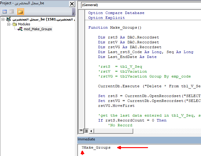Click the View Code icon in Project panel
The height and width of the screenshot is (156, 201).
(5, 12)
